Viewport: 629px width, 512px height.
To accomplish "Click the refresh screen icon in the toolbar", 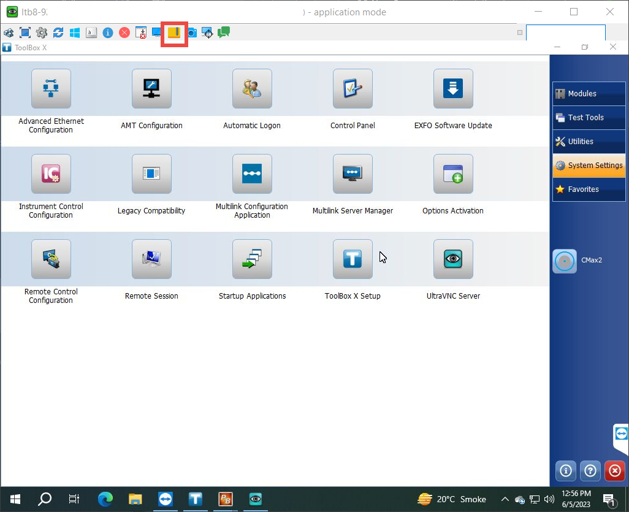I will pyautogui.click(x=58, y=32).
